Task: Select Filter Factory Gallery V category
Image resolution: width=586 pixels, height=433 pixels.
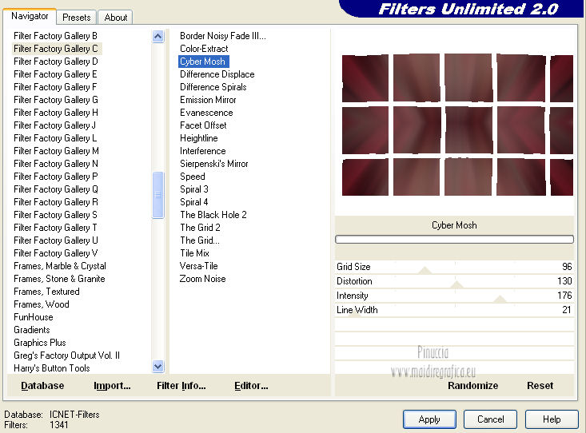Action: point(56,253)
